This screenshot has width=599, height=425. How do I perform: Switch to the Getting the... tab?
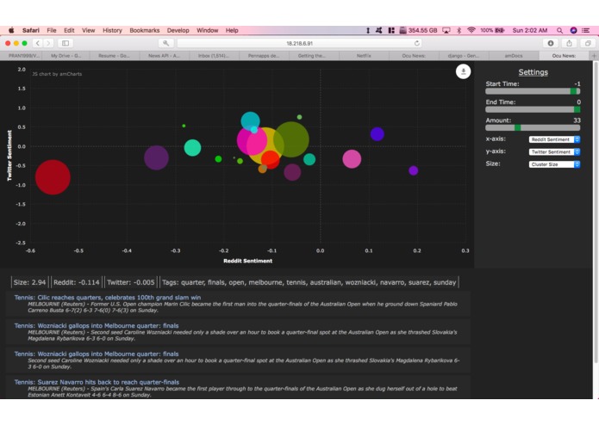click(314, 56)
